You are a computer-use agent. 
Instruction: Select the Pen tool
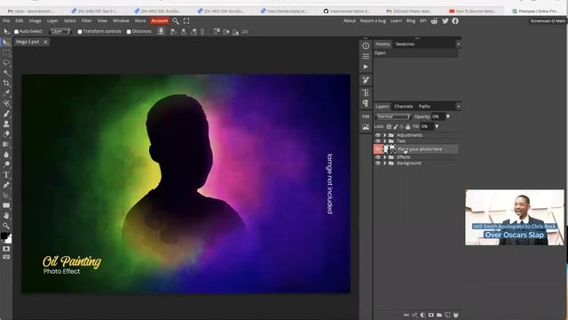click(6, 185)
